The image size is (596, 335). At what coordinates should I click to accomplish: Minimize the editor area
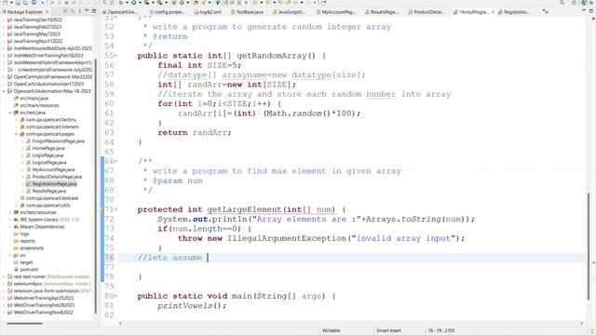584,10
